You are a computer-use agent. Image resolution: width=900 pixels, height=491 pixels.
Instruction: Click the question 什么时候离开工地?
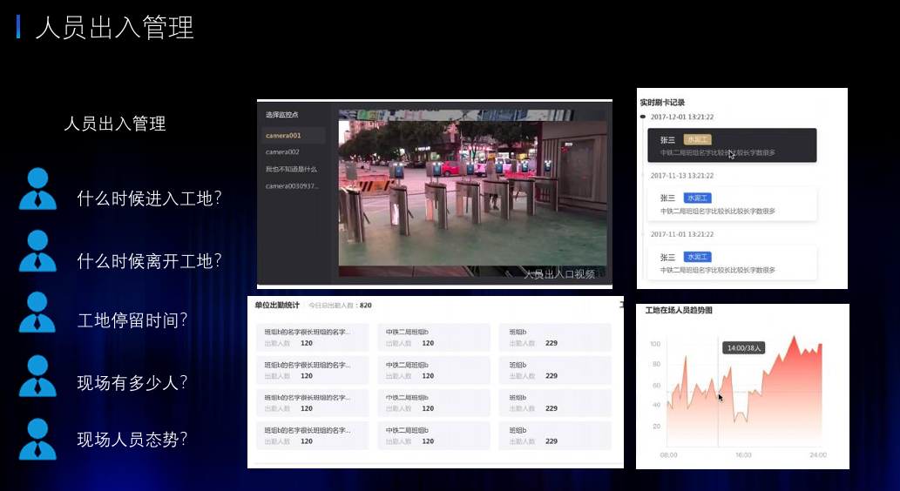pyautogui.click(x=149, y=261)
